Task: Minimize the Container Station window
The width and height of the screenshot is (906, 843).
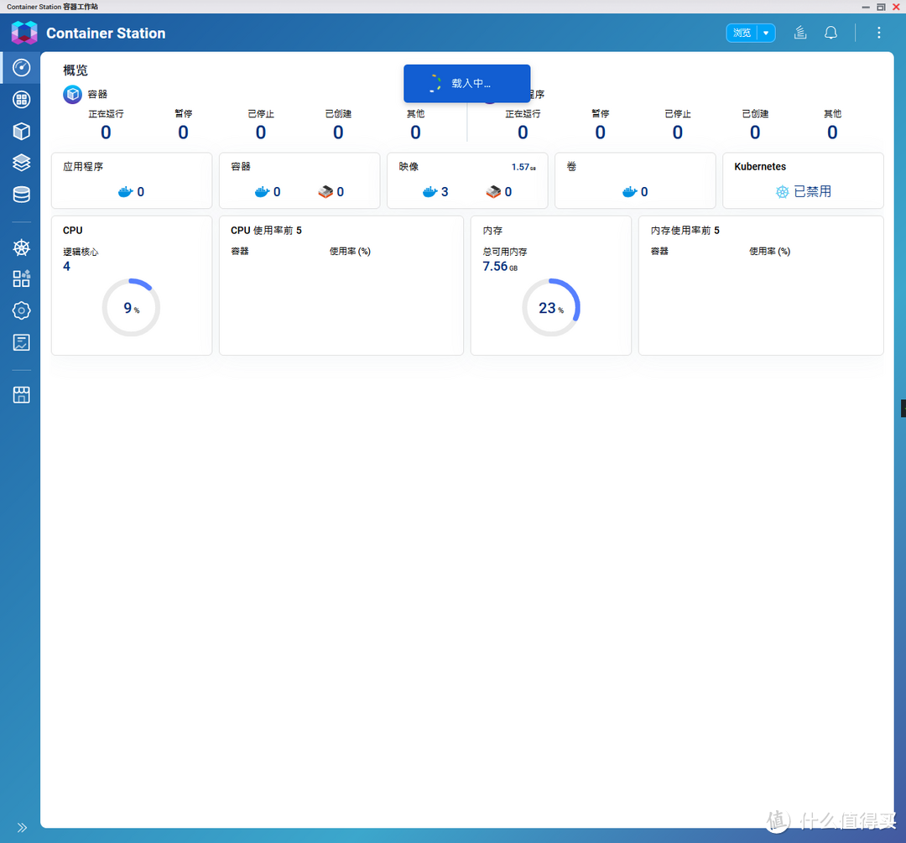Action: [x=866, y=7]
